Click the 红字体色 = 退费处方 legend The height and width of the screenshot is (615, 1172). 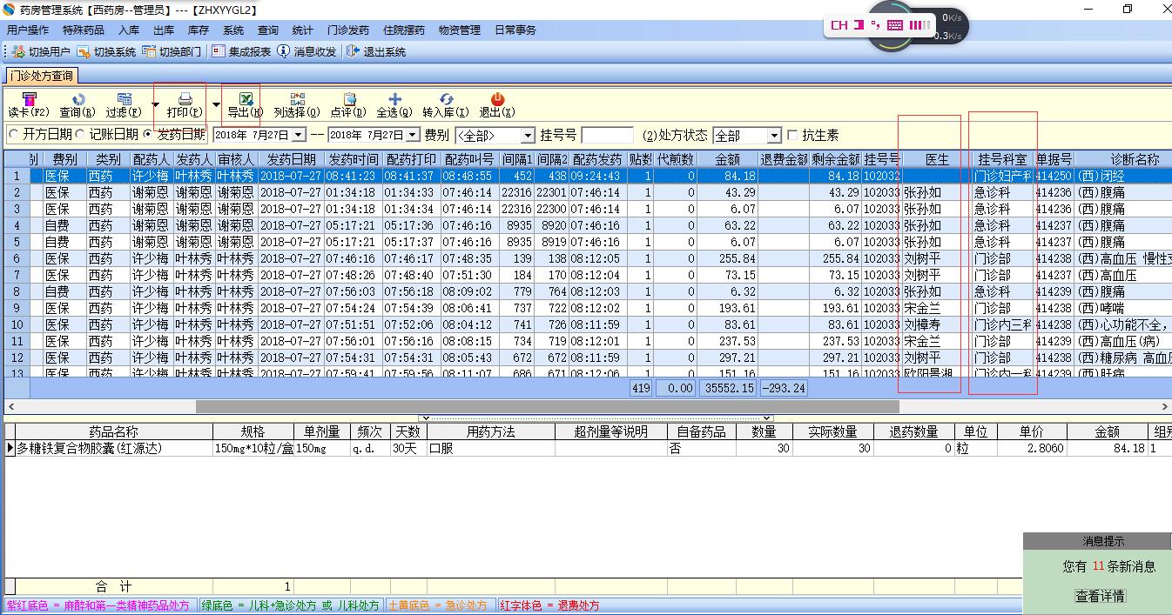[x=550, y=605]
